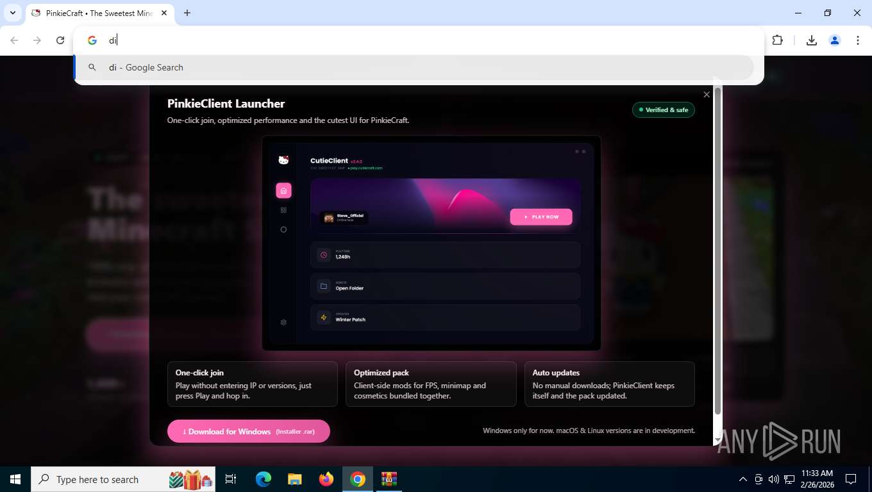Open the tab search chevron
This screenshot has width=872, height=492.
click(x=12, y=13)
